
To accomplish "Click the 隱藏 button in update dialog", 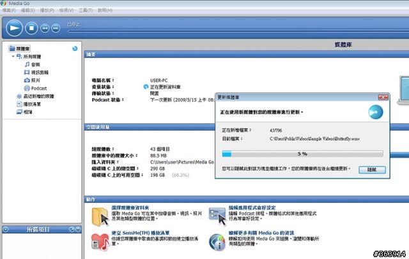I will pos(372,170).
